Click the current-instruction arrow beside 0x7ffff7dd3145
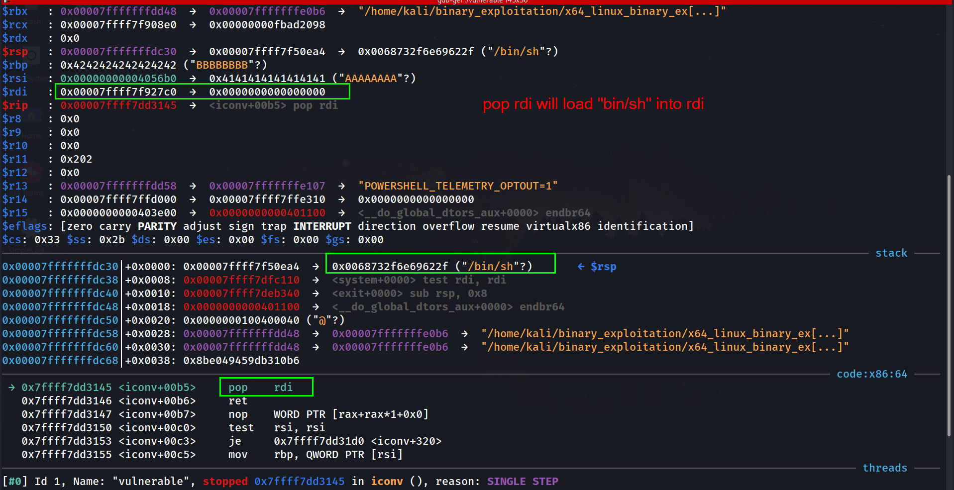Image resolution: width=954 pixels, height=490 pixels. [11, 388]
